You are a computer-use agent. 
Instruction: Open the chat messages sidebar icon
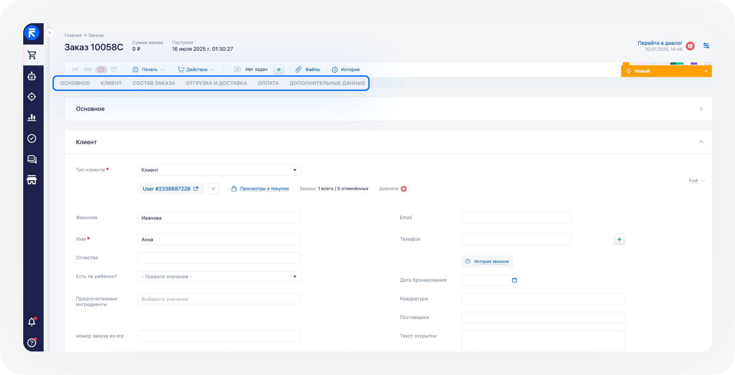pyautogui.click(x=32, y=159)
